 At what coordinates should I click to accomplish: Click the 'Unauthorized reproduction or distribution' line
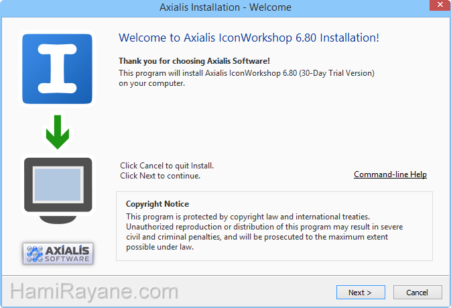[264, 227]
